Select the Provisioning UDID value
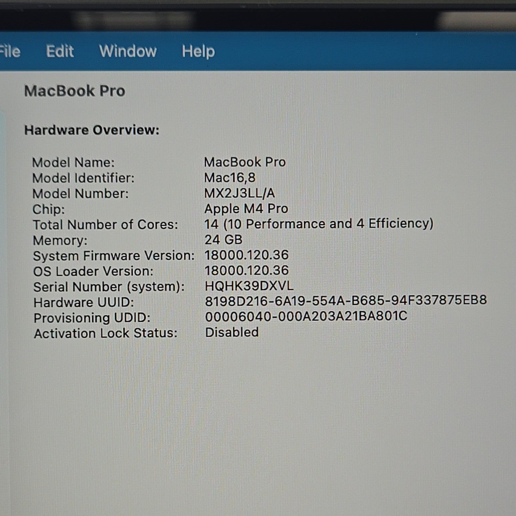 [x=306, y=316]
